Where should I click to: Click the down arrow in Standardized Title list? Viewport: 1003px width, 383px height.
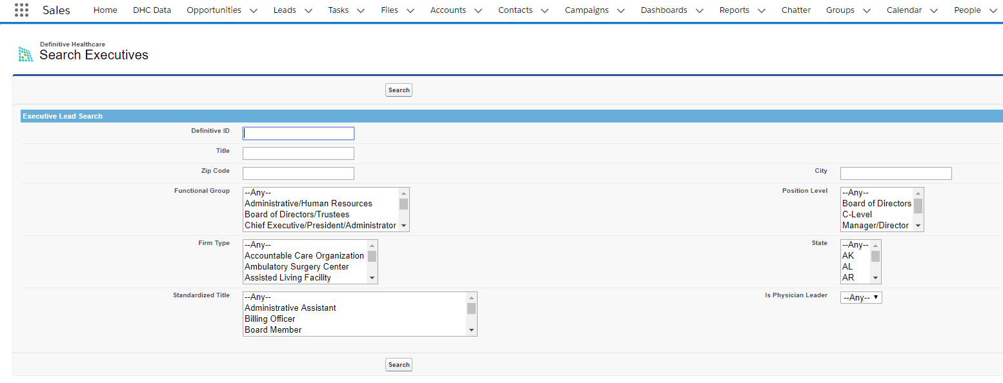(x=472, y=330)
